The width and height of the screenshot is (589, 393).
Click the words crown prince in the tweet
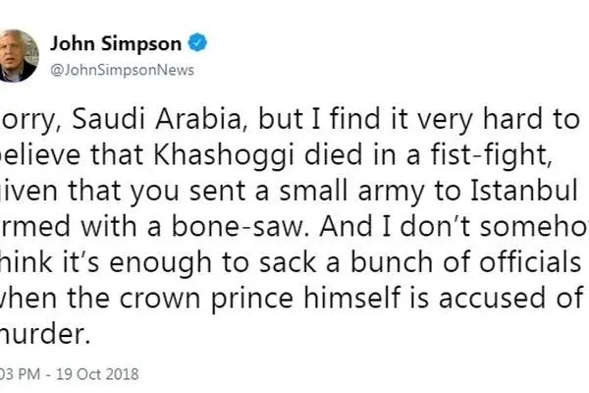point(206,298)
